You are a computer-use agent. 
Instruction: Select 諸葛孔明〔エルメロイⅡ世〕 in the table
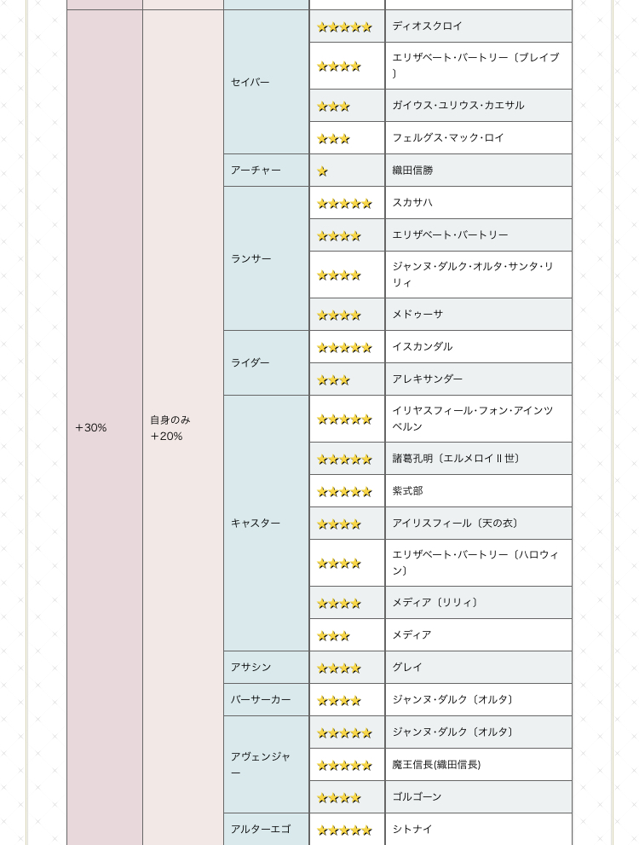tap(458, 459)
